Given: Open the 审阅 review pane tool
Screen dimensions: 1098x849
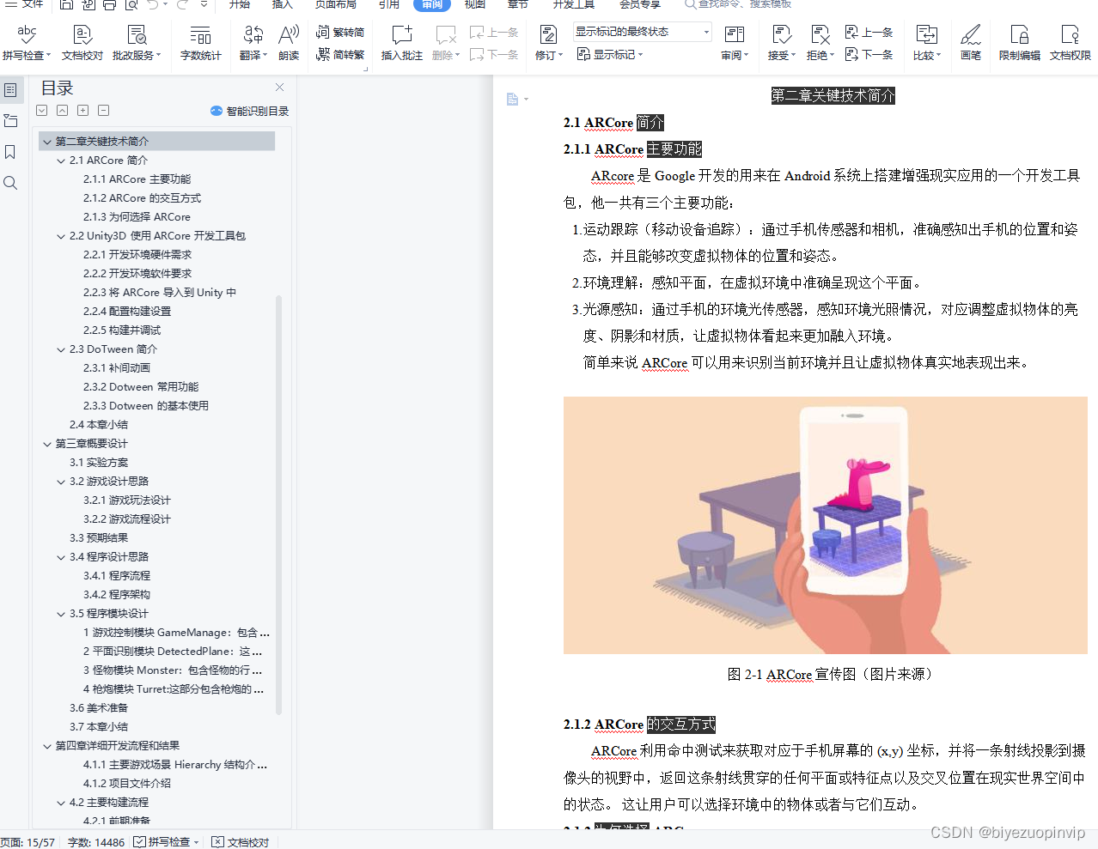Looking at the screenshot, I should [735, 41].
